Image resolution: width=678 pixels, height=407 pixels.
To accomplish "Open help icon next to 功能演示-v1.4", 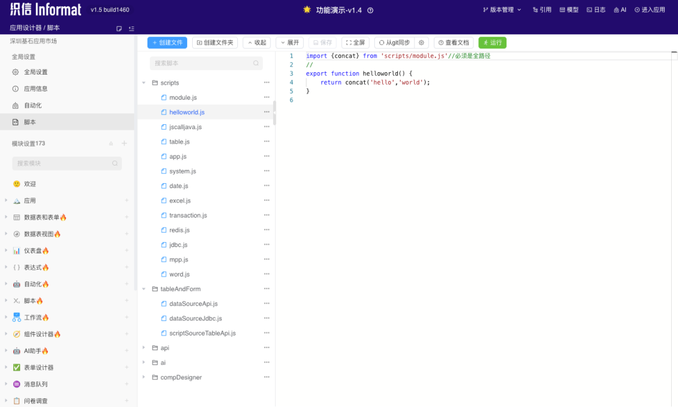I will [x=370, y=11].
